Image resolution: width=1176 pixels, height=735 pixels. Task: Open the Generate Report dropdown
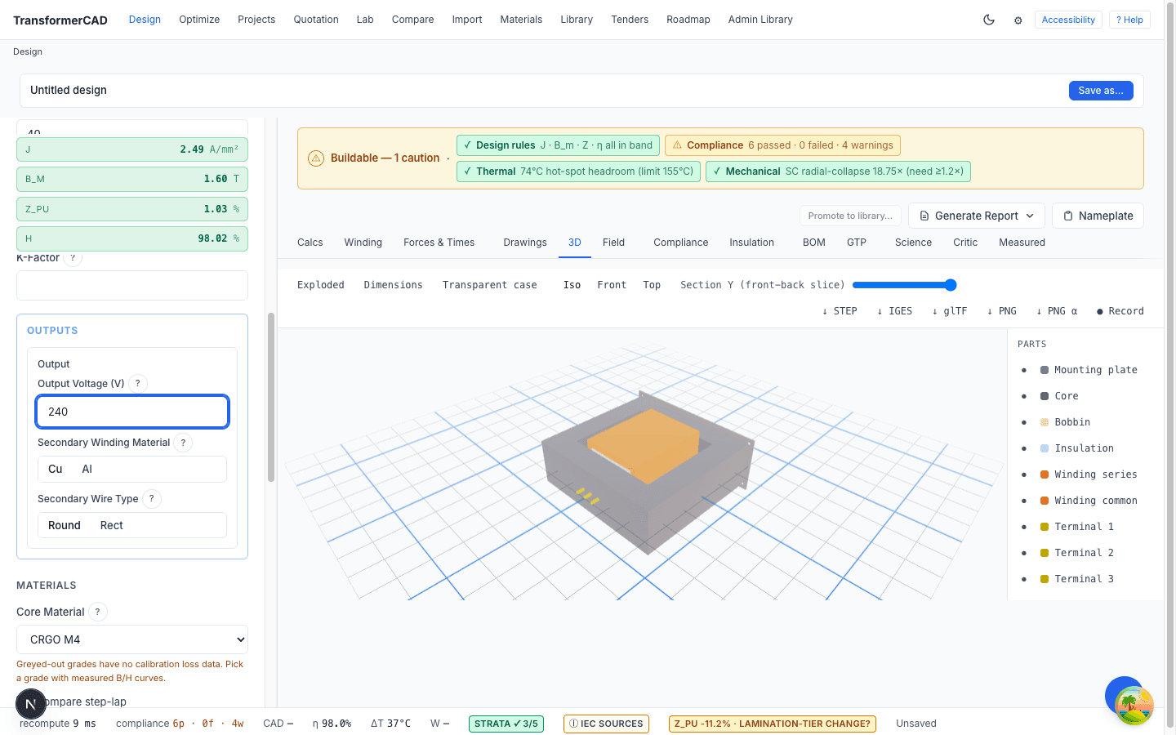[977, 216]
